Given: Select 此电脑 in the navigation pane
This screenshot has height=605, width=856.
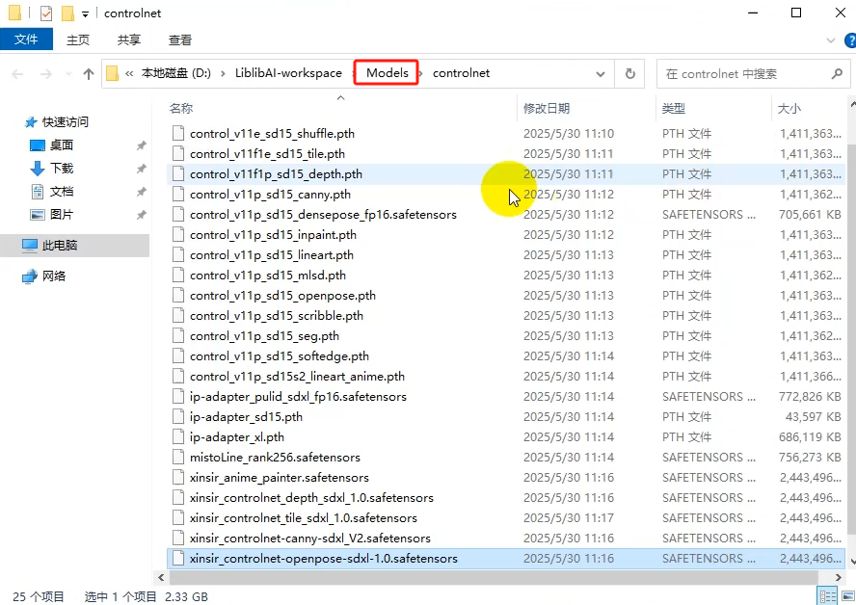Looking at the screenshot, I should pyautogui.click(x=60, y=246).
